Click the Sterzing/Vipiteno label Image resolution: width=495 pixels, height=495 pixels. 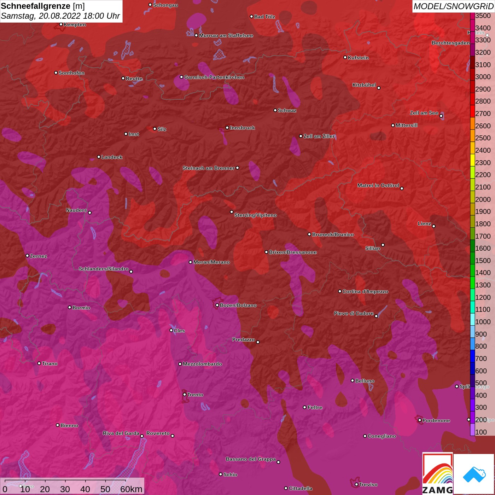point(255,215)
